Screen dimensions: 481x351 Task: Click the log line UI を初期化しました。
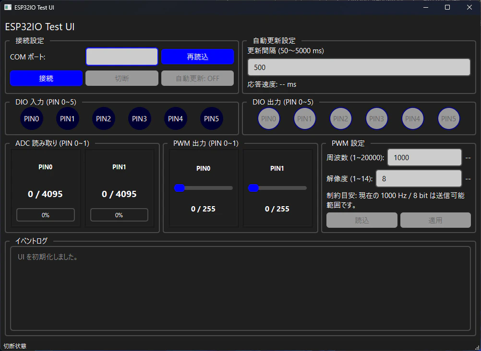[48, 257]
